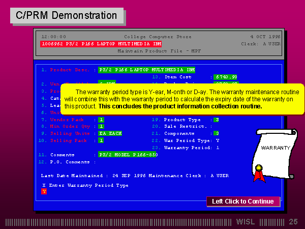305x229 pixels.
Task: Click the Vendor Pack value field
Action: click(x=101, y=119)
